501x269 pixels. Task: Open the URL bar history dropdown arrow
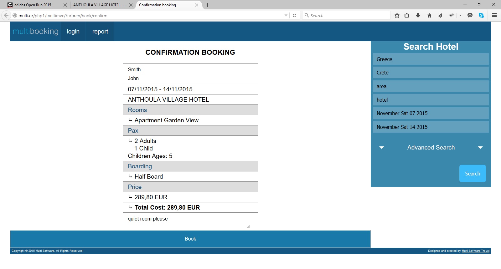[x=286, y=15]
